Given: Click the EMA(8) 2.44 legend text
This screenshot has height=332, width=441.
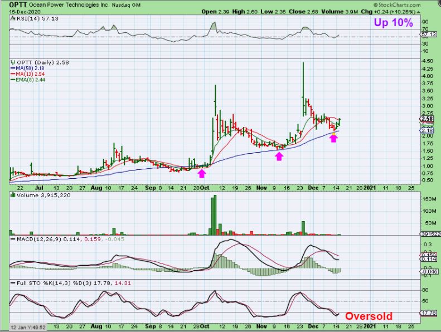Looking at the screenshot, I should [x=30, y=80].
